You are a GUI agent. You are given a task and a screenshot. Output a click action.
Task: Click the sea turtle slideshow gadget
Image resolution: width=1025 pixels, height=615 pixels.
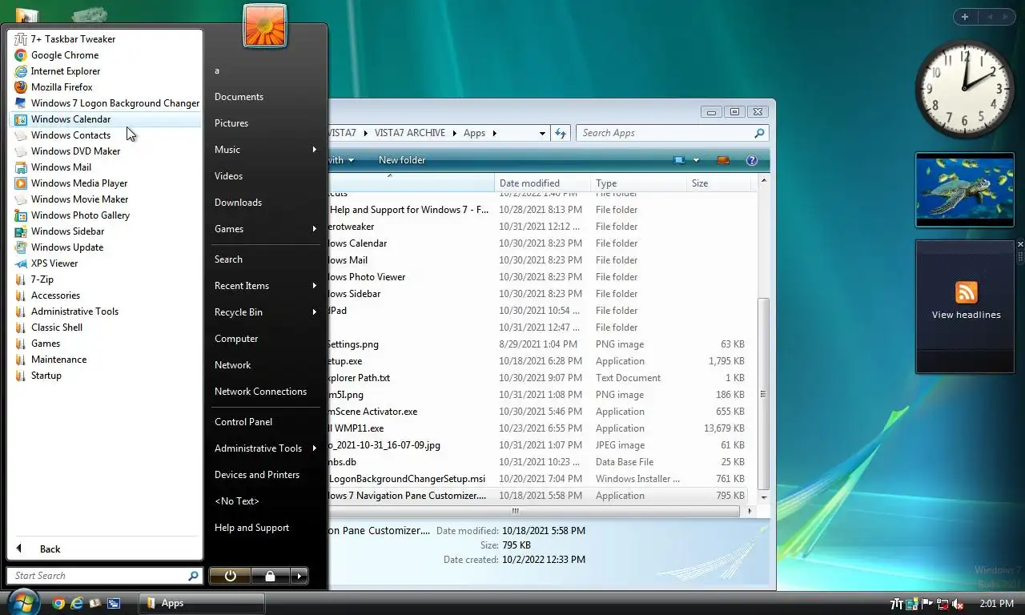964,190
